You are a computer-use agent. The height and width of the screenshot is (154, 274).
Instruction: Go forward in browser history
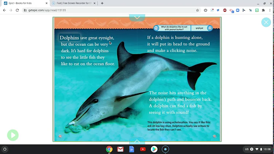[11, 10]
